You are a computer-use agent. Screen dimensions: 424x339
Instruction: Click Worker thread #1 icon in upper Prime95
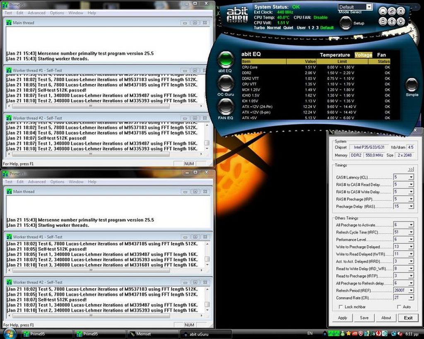click(9, 70)
